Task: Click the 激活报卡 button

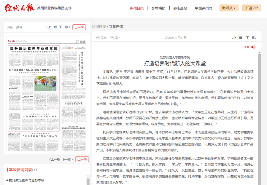Action: [229, 8]
